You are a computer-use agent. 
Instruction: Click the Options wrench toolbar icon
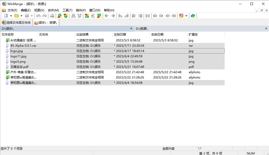point(181,16)
